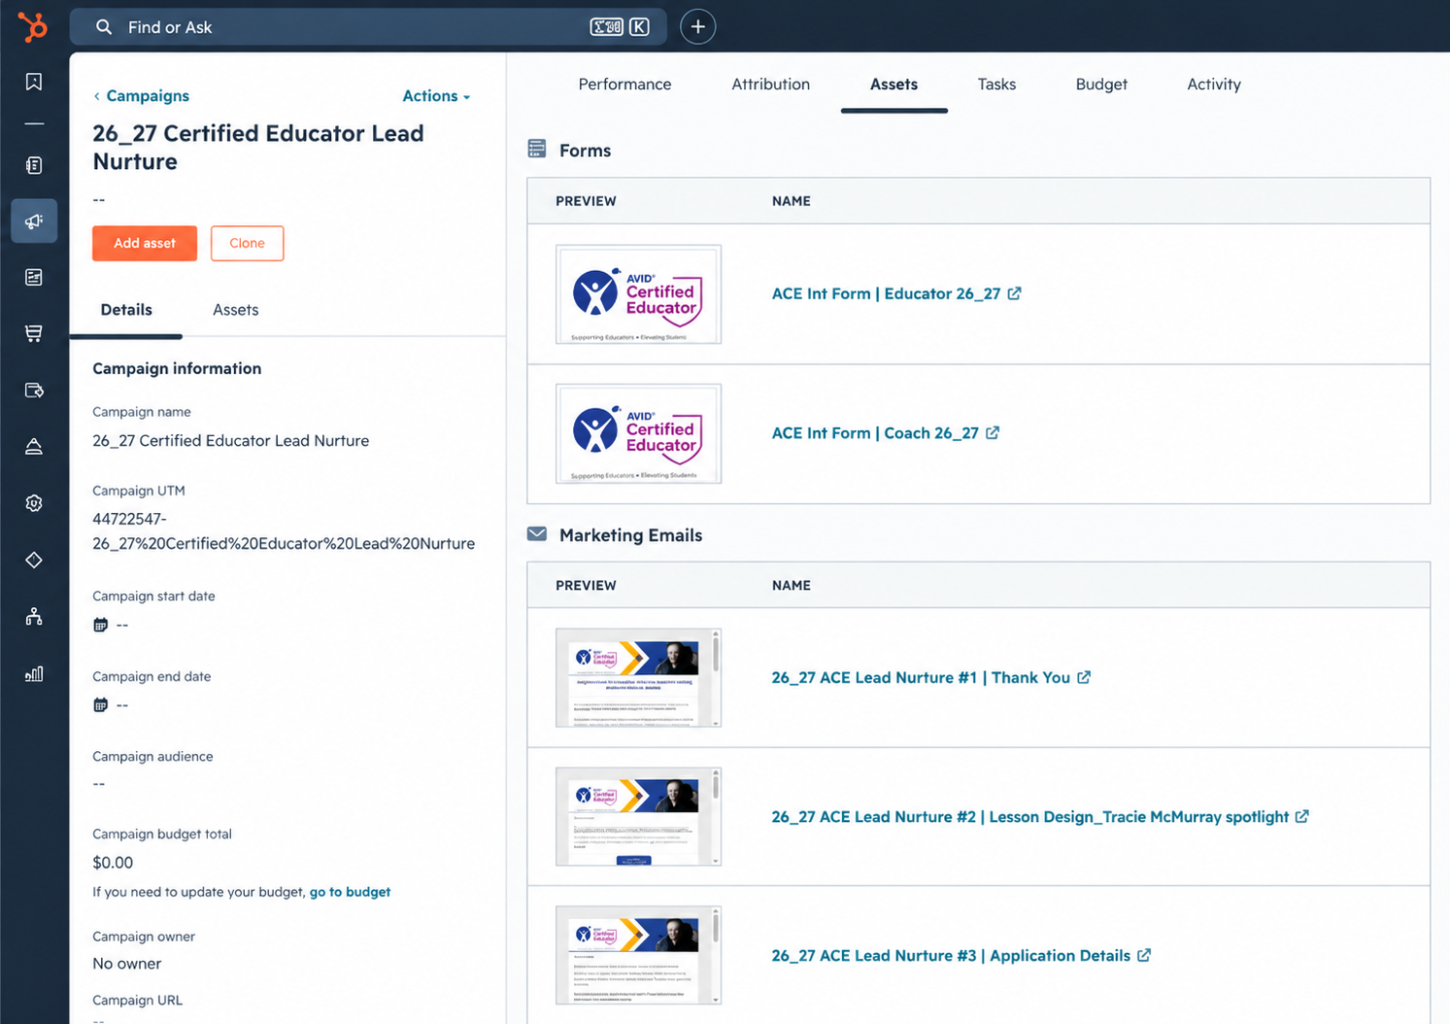Open ACE Int Form | Educator 26_27

[886, 293]
